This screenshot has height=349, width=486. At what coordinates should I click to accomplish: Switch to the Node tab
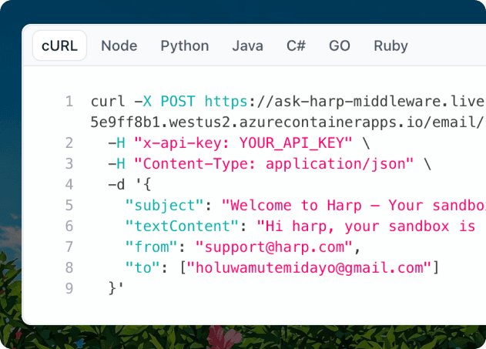pos(119,46)
